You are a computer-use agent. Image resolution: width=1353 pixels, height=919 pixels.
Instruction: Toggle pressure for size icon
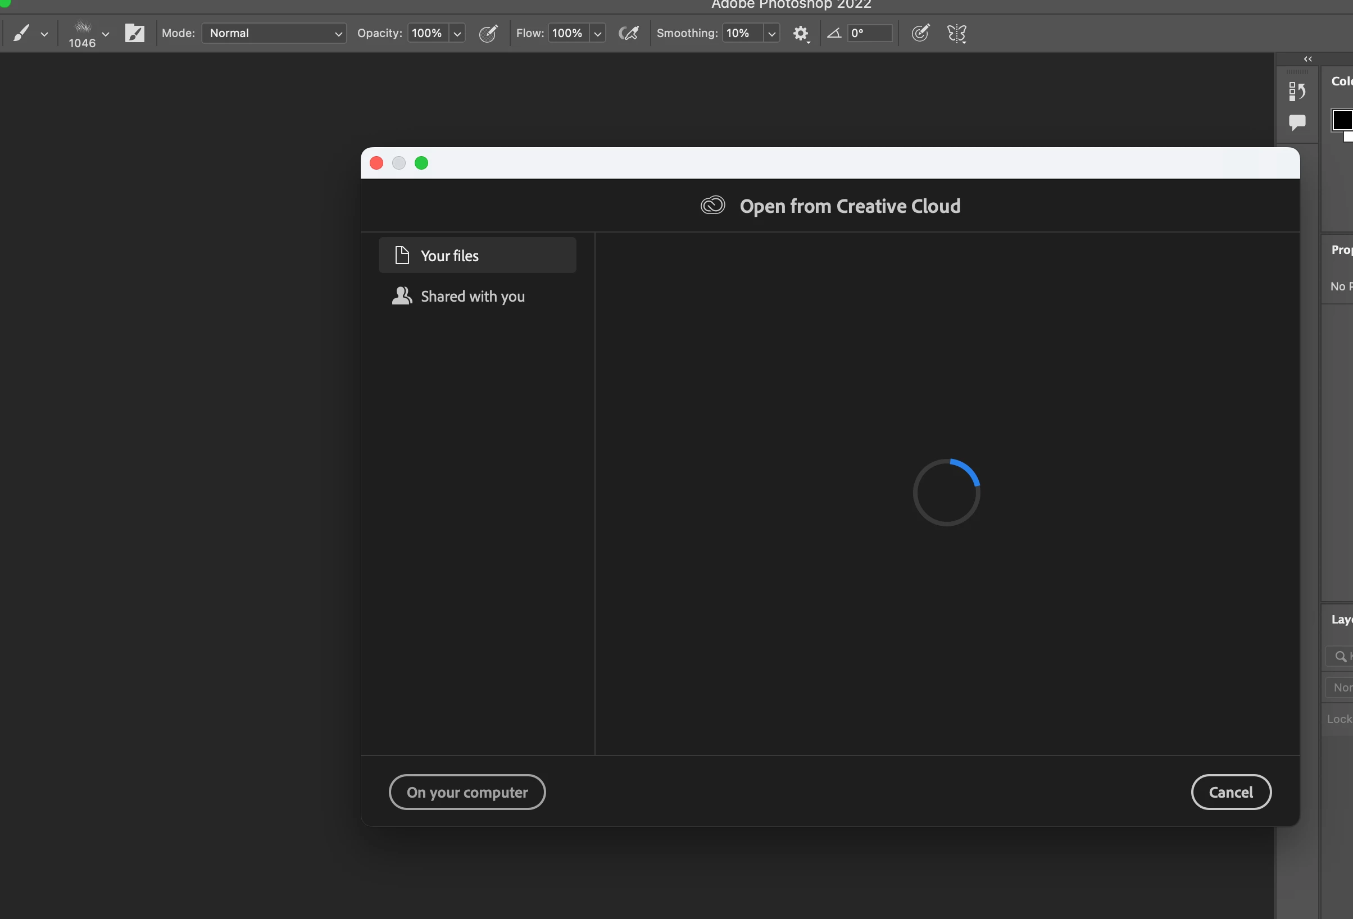920,33
